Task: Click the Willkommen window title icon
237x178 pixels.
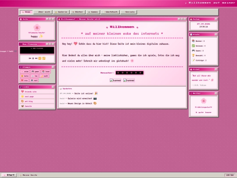Action: click(59, 19)
